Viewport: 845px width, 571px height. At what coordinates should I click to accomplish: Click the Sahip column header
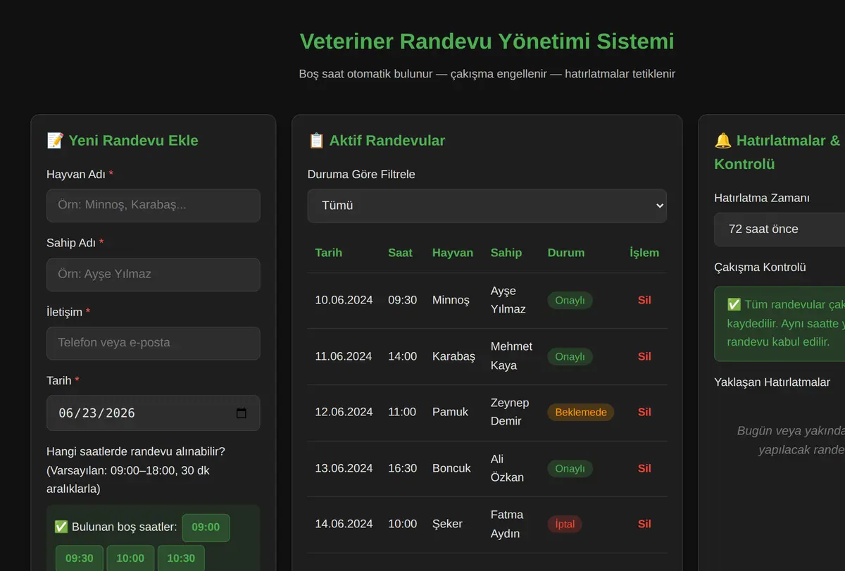click(506, 253)
